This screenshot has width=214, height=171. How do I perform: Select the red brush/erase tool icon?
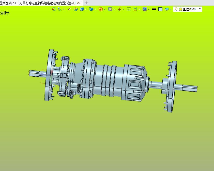pyautogui.click(x=69, y=9)
